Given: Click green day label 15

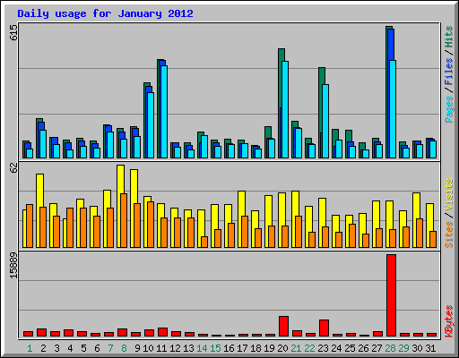Looking at the screenshot, I should tap(215, 348).
